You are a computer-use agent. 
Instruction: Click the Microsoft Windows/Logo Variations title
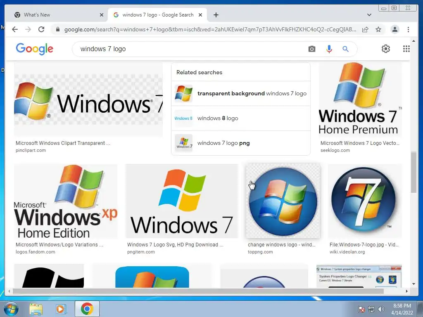[59, 245]
